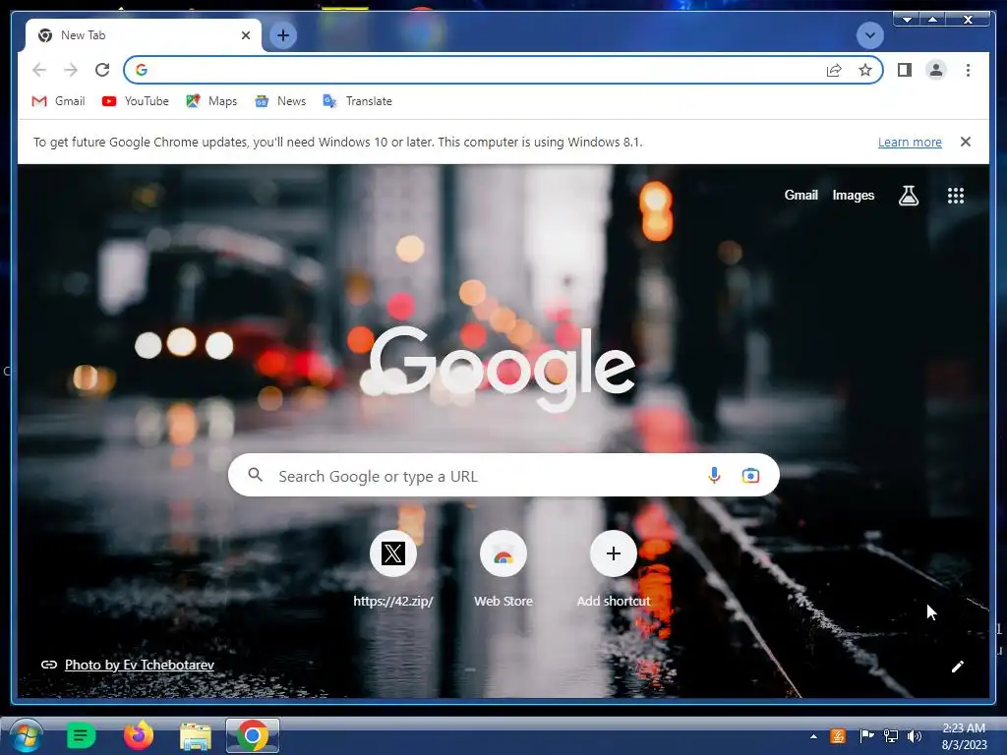Screen dimensions: 1007x755
Task: Open YouTube bookmark
Action: click(136, 101)
